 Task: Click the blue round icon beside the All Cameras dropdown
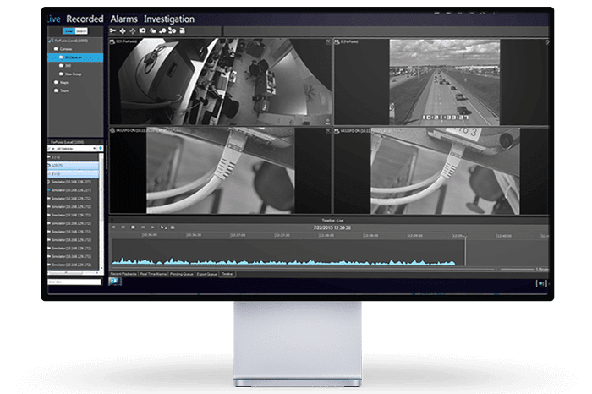coord(101,149)
